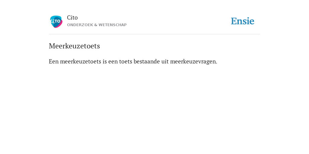Open the Onderzoek & Wetenschap category
Image resolution: width=309 pixels, height=154 pixels.
point(97,25)
